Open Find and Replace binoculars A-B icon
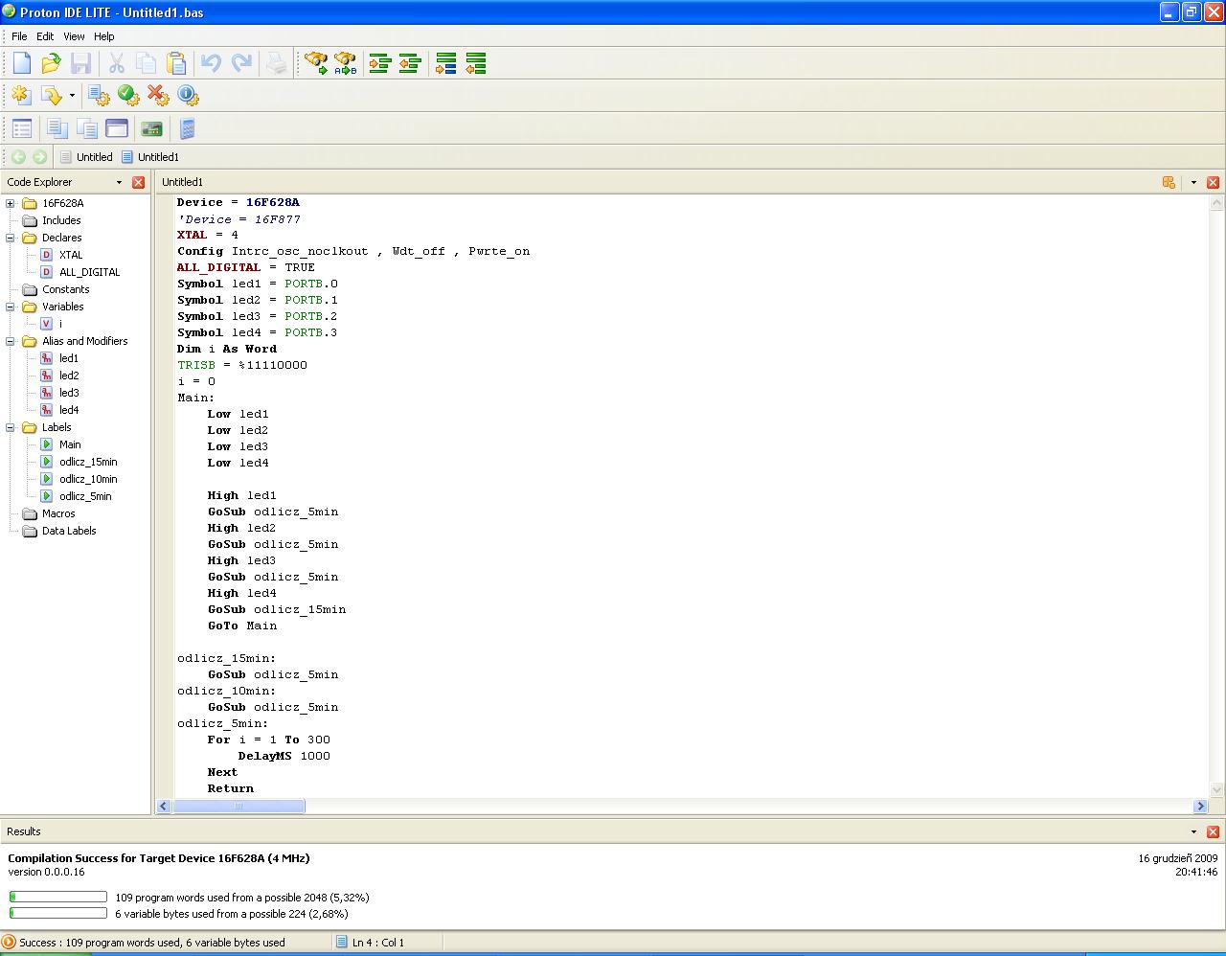The image size is (1226, 956). click(x=345, y=63)
